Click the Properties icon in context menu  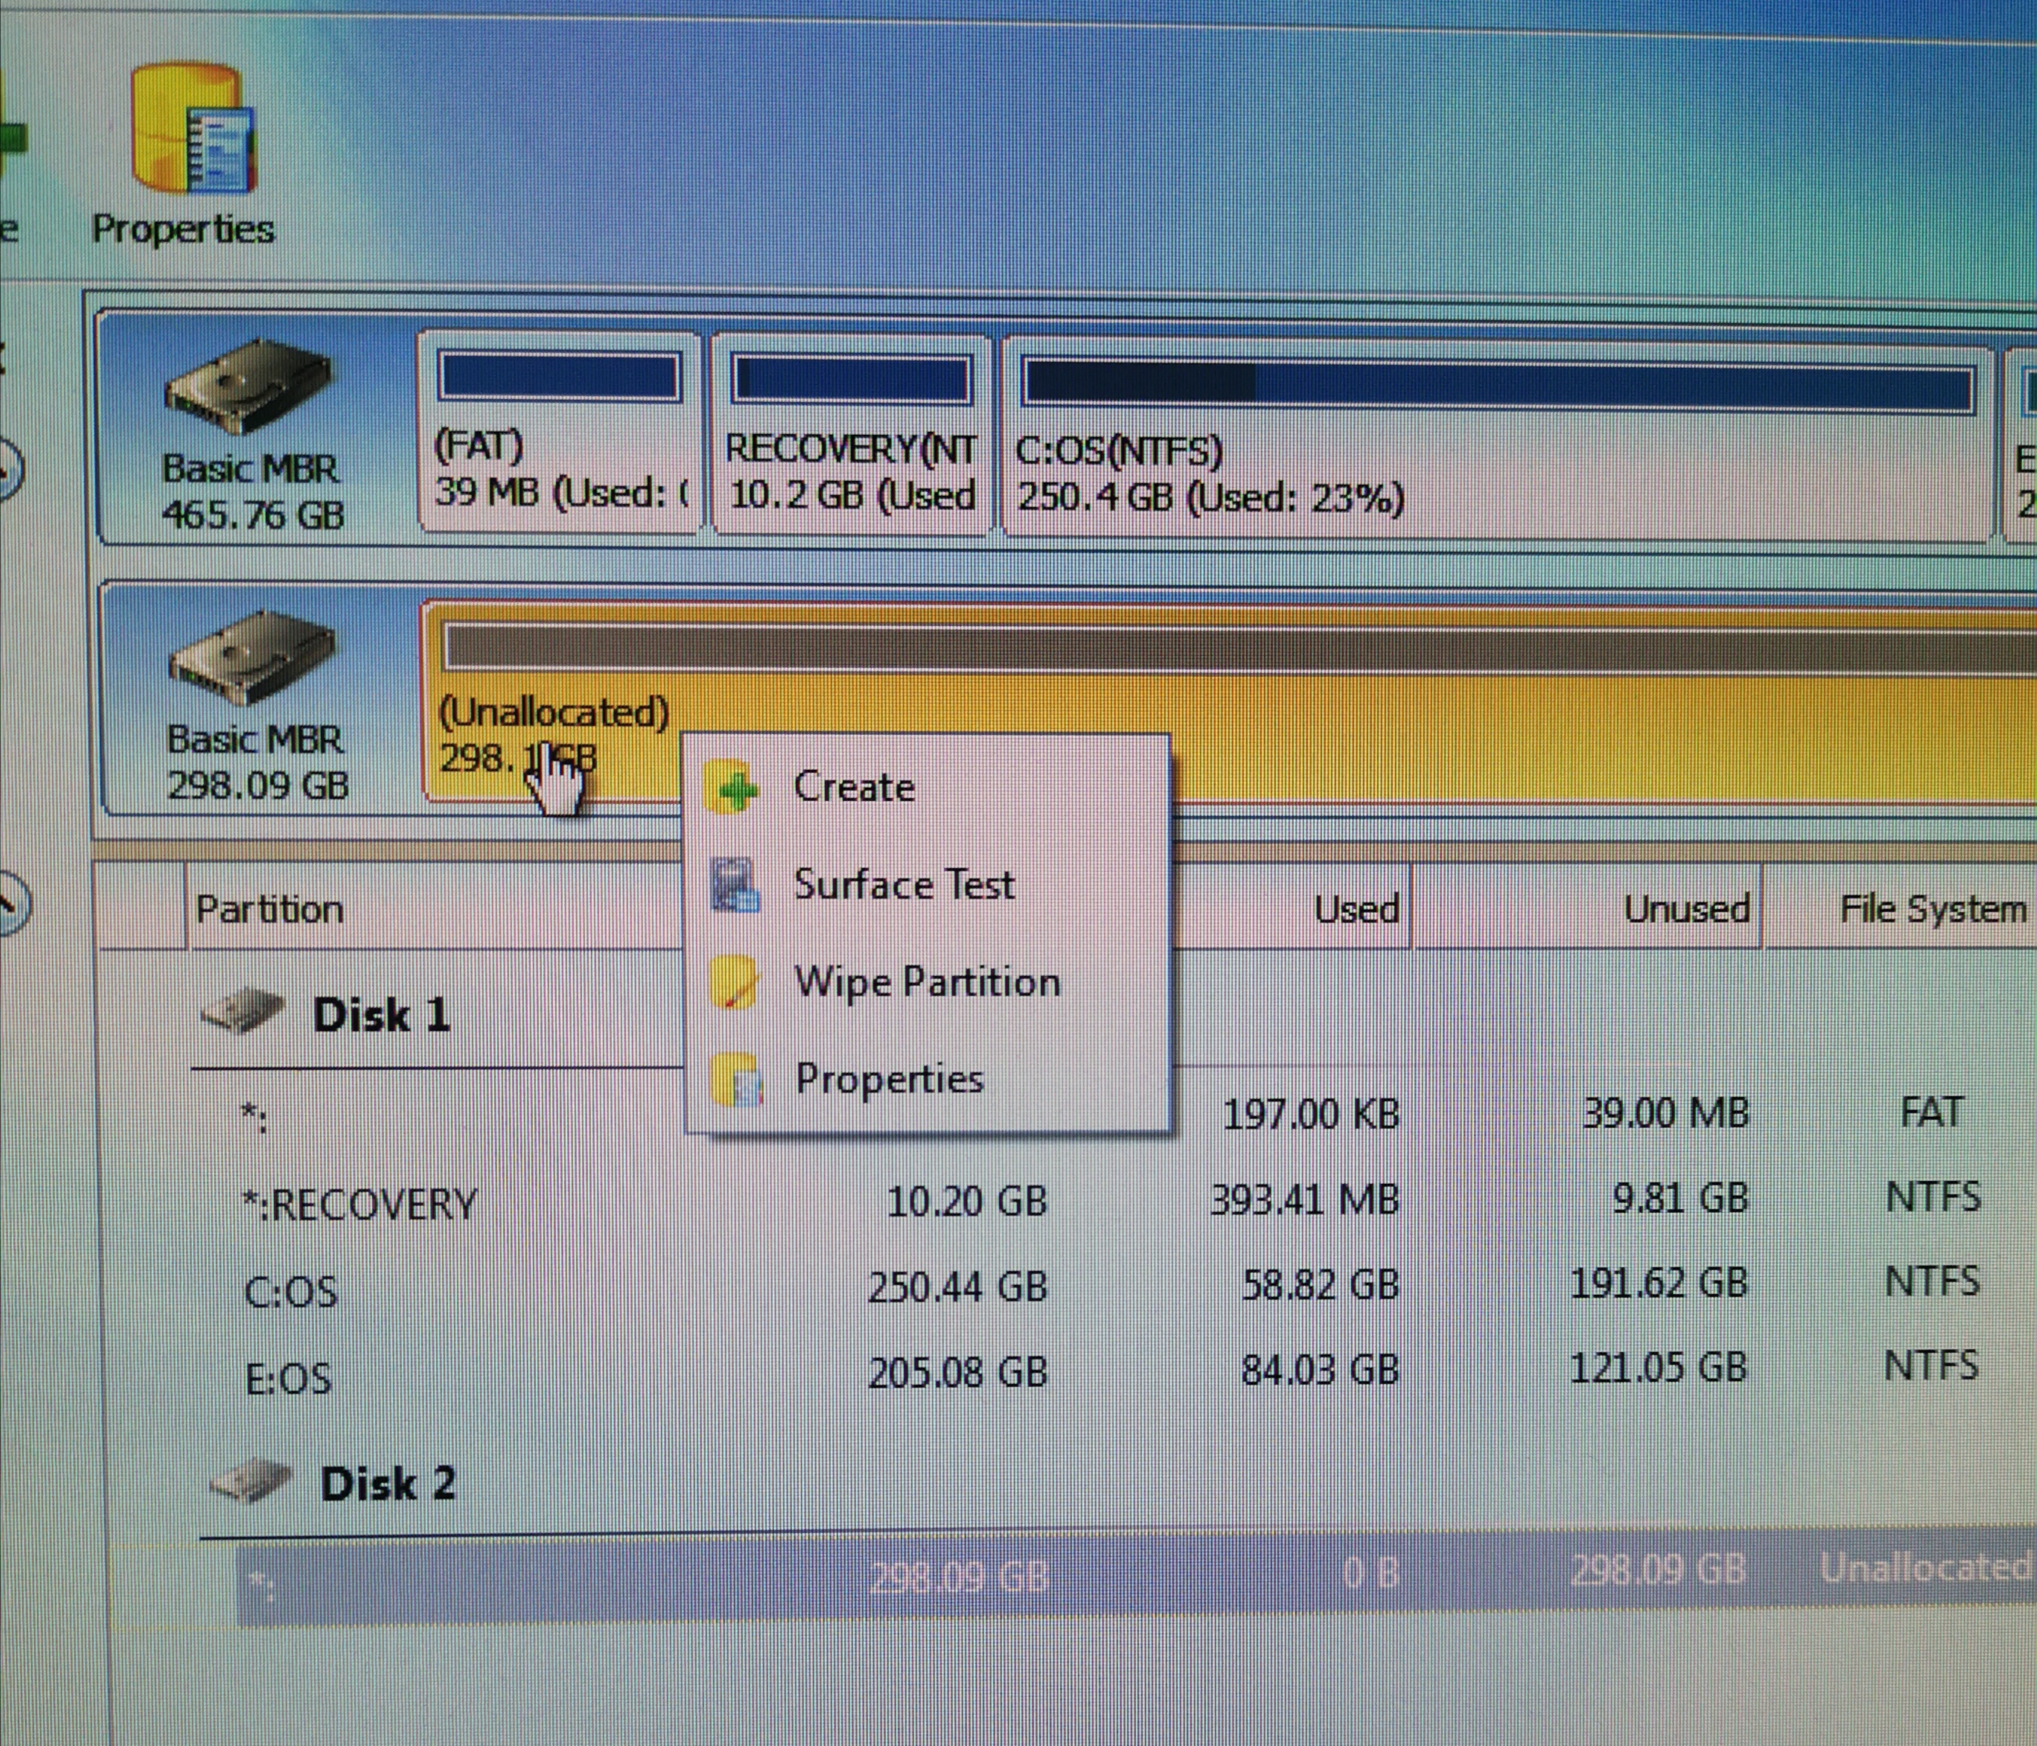point(736,1080)
